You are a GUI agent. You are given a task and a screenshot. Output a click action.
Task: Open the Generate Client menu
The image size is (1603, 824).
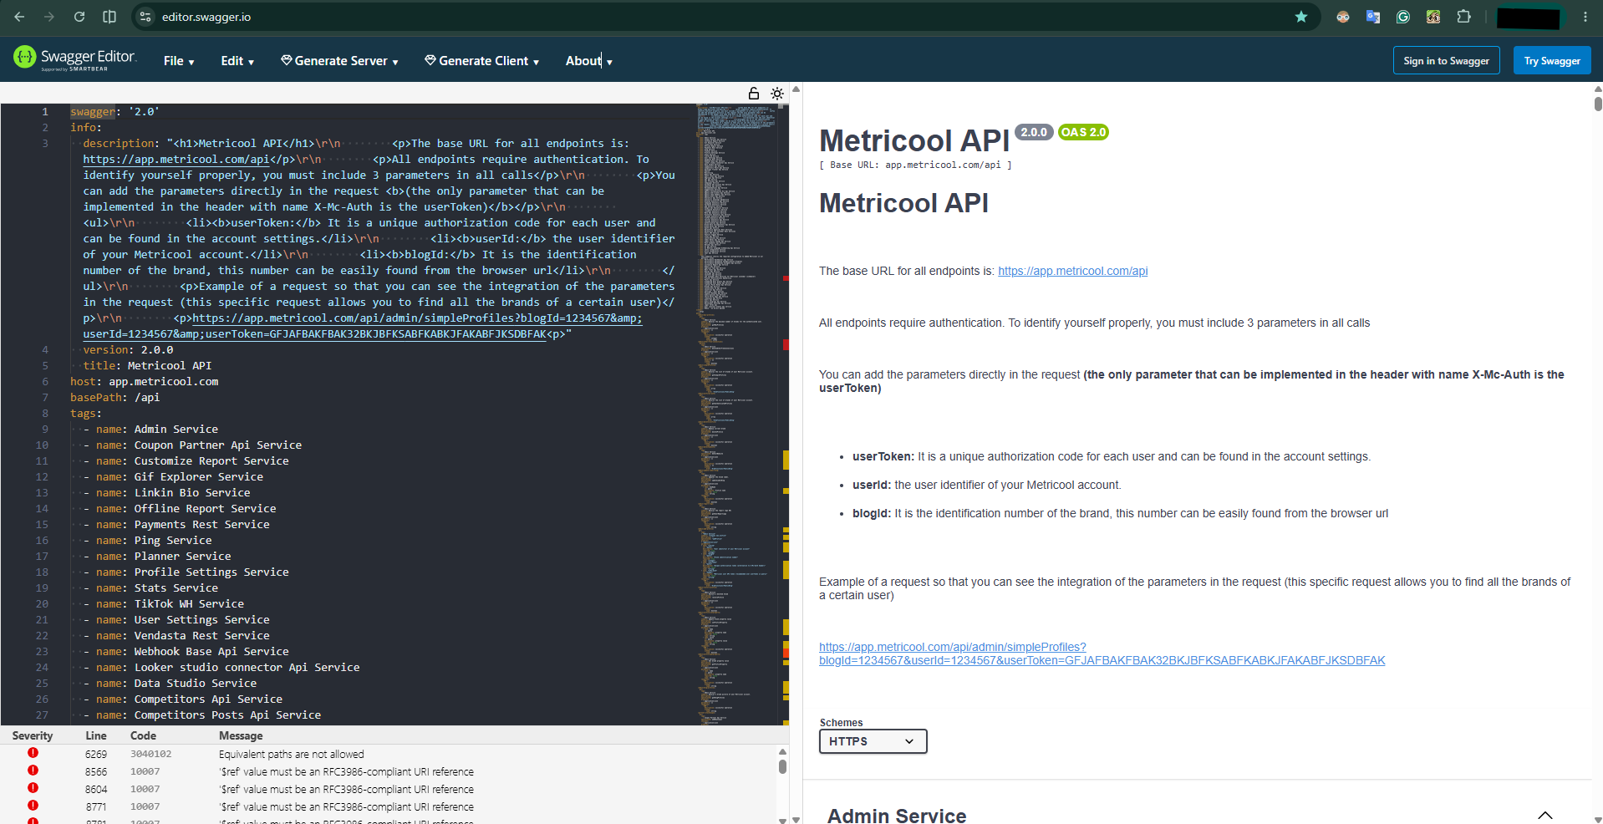[x=481, y=61]
